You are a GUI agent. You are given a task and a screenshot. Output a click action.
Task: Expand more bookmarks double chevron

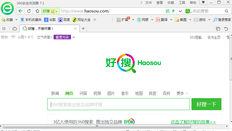(95, 20)
